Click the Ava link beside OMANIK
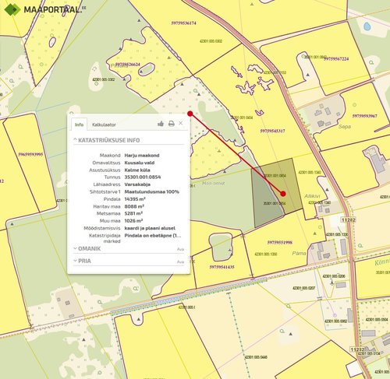The width and height of the screenshot is (390, 379). 180,249
